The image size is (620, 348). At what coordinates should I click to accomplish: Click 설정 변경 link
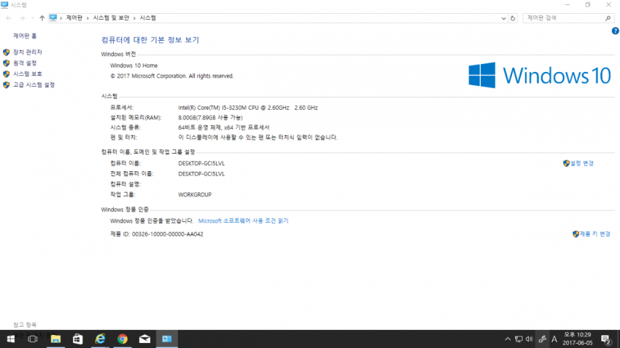click(581, 163)
